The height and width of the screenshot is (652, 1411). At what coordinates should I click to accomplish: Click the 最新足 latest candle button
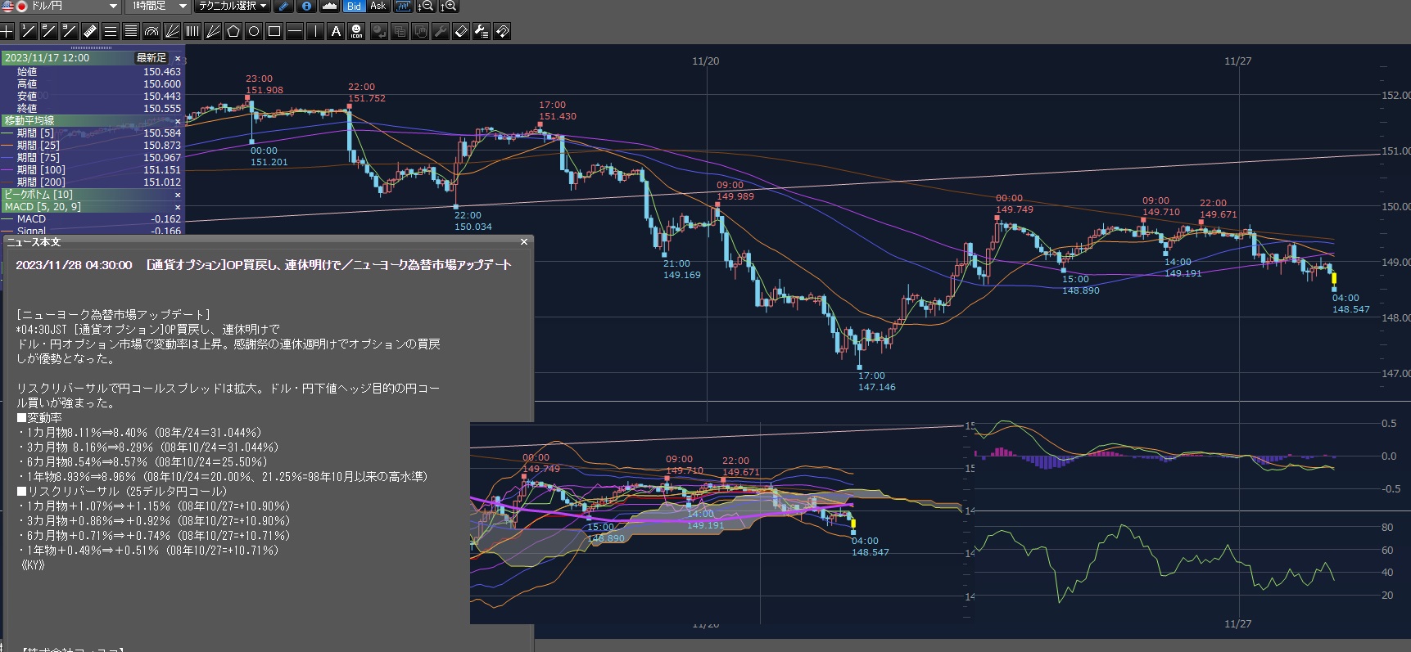(x=152, y=58)
